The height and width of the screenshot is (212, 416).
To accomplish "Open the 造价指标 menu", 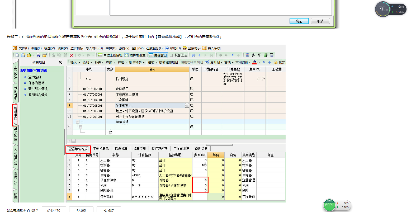I will coord(77,48).
